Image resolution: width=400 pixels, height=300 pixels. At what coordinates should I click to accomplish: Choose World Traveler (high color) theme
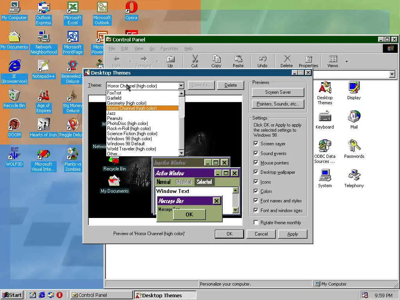point(142,149)
